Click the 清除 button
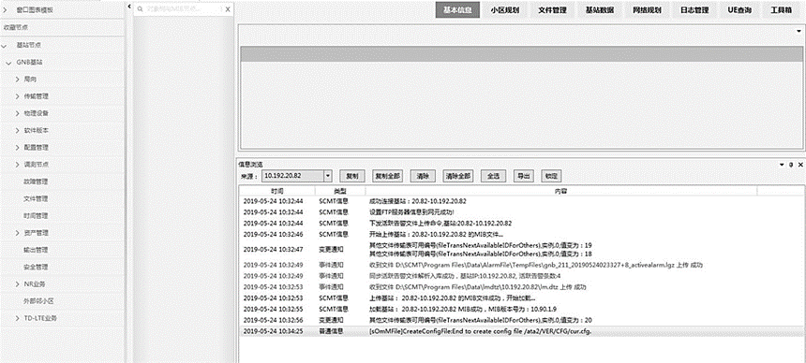The image size is (806, 363). (423, 176)
